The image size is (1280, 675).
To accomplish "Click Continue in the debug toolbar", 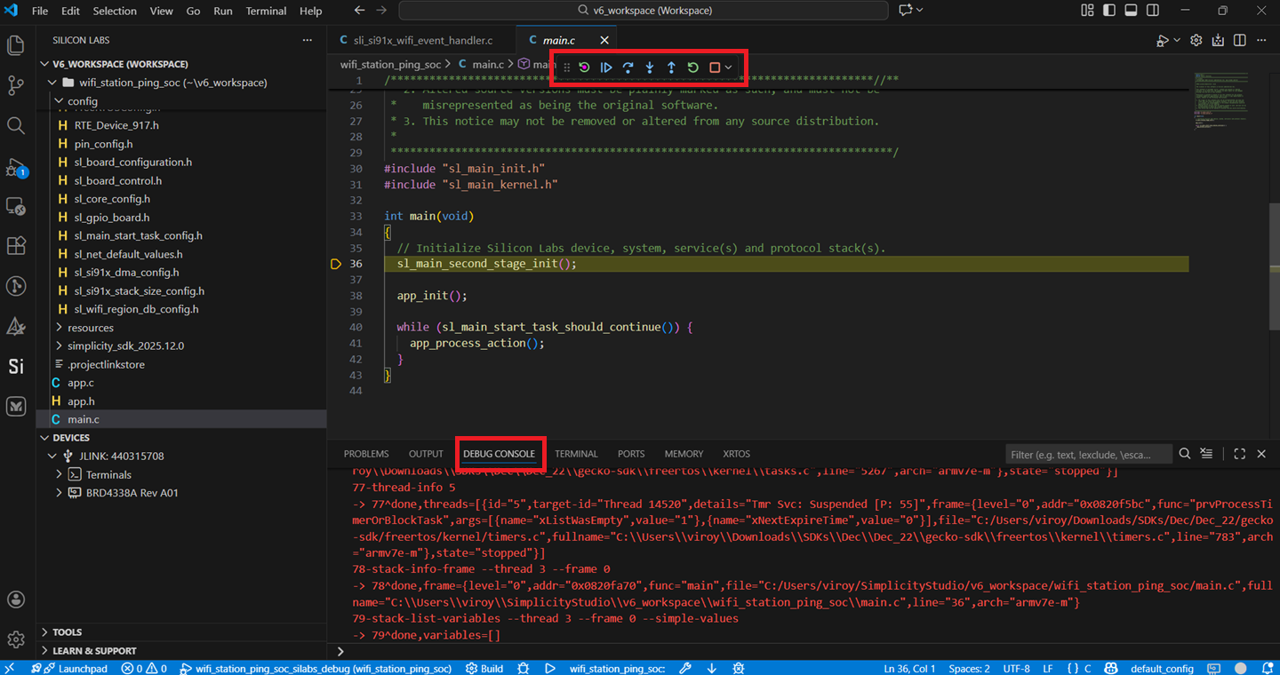I will coord(606,67).
